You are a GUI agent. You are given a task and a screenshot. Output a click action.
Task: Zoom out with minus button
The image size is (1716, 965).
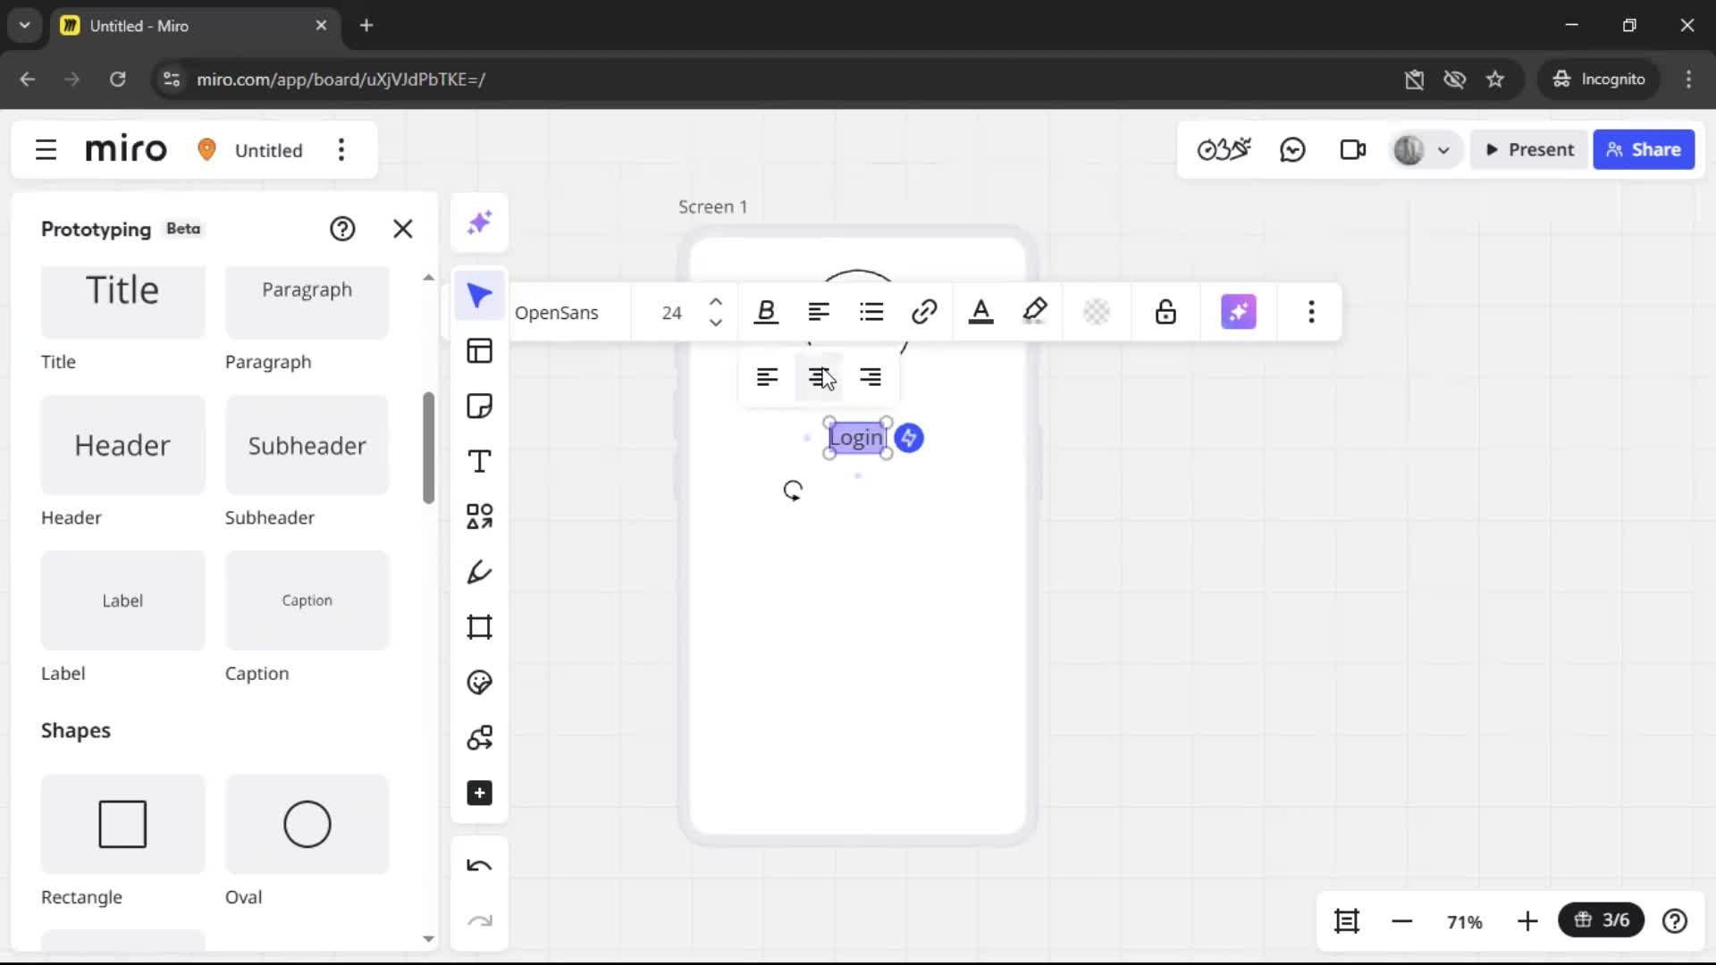pyautogui.click(x=1402, y=920)
